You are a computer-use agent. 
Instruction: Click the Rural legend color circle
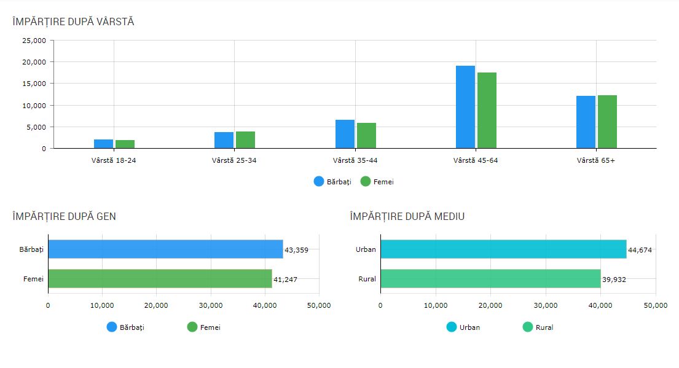528,327
